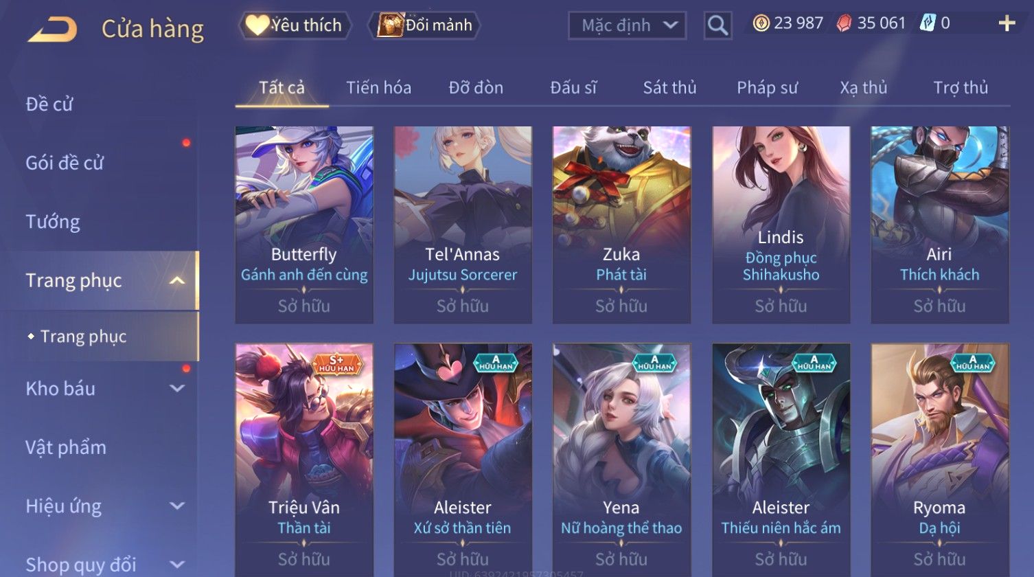The image size is (1034, 577).
Task: Switch to the Sát thủ tab
Action: tap(669, 88)
